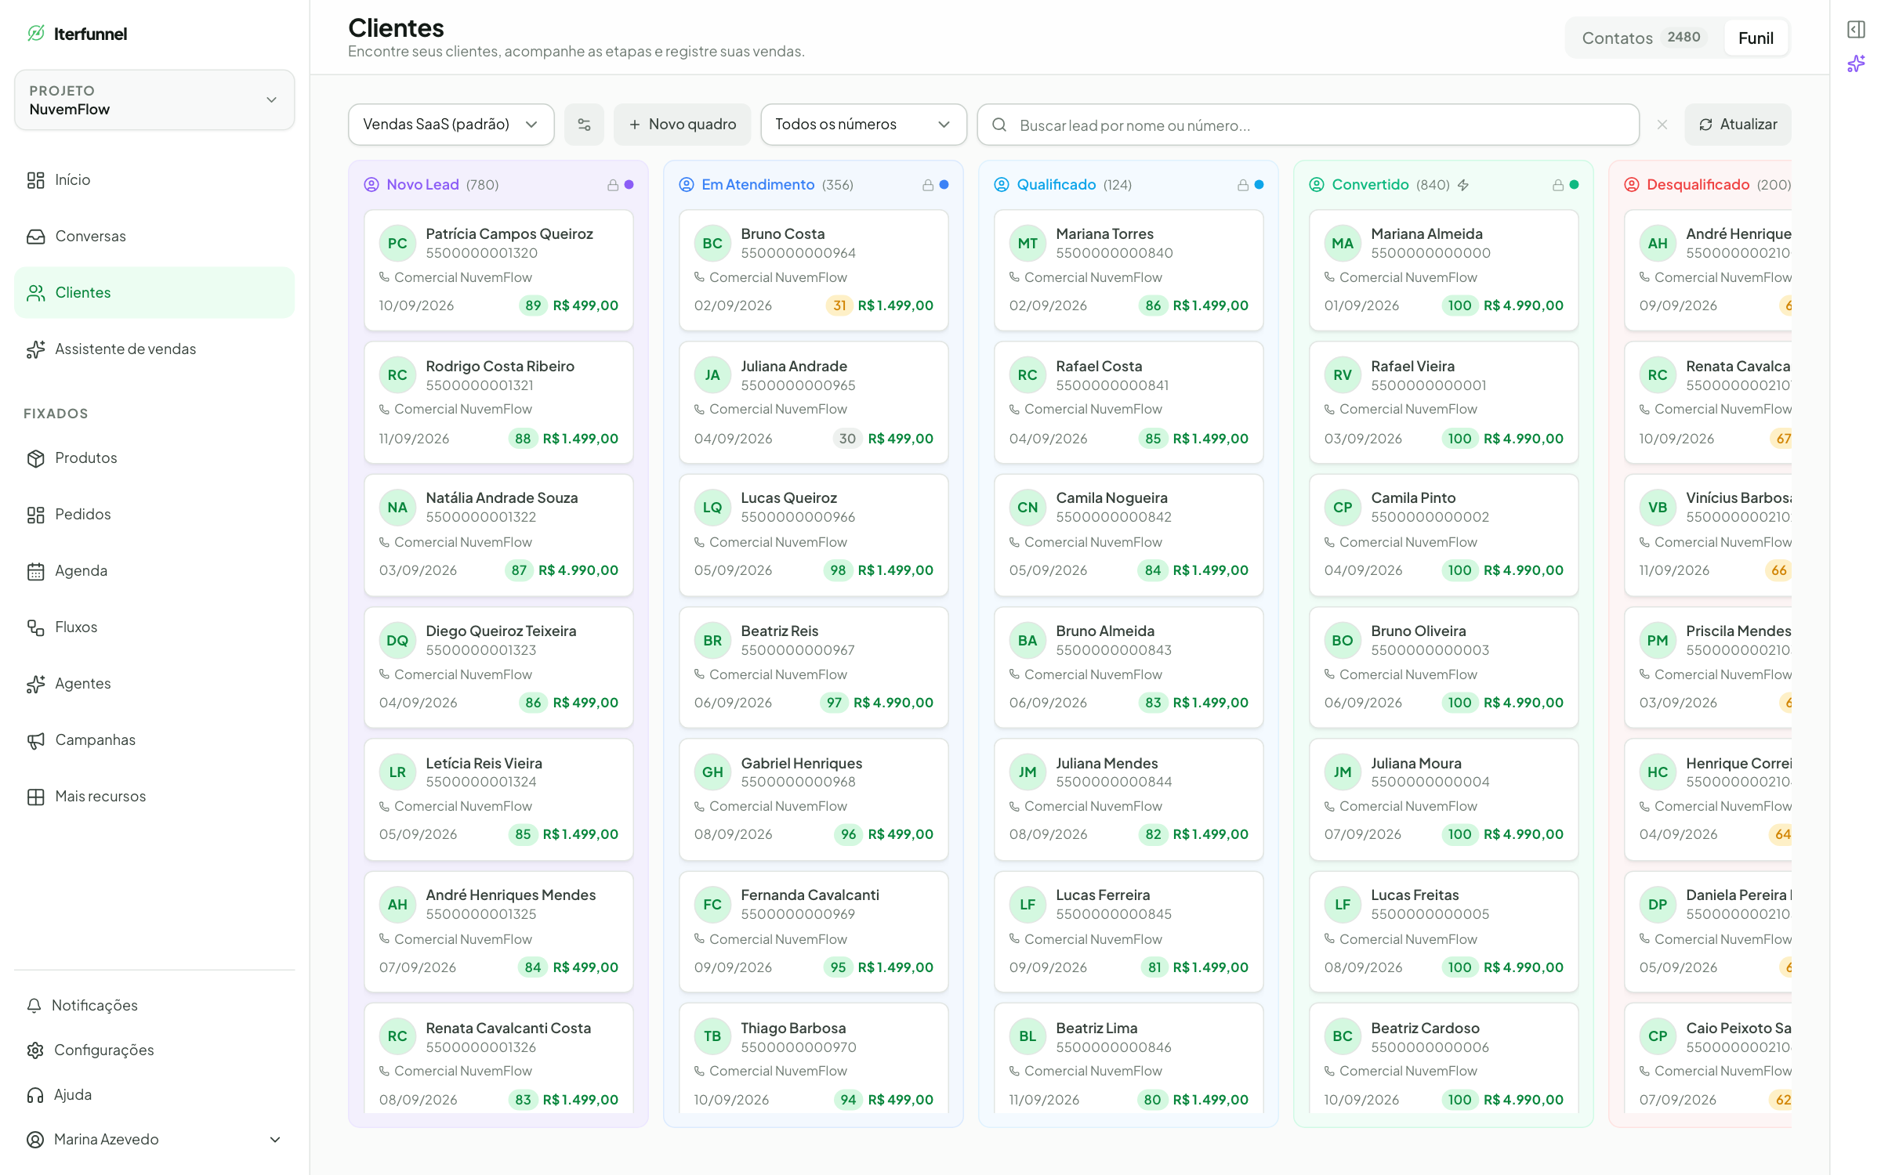This screenshot has width=1881, height=1175.
Task: Open the board filter settings icon
Action: tap(584, 125)
